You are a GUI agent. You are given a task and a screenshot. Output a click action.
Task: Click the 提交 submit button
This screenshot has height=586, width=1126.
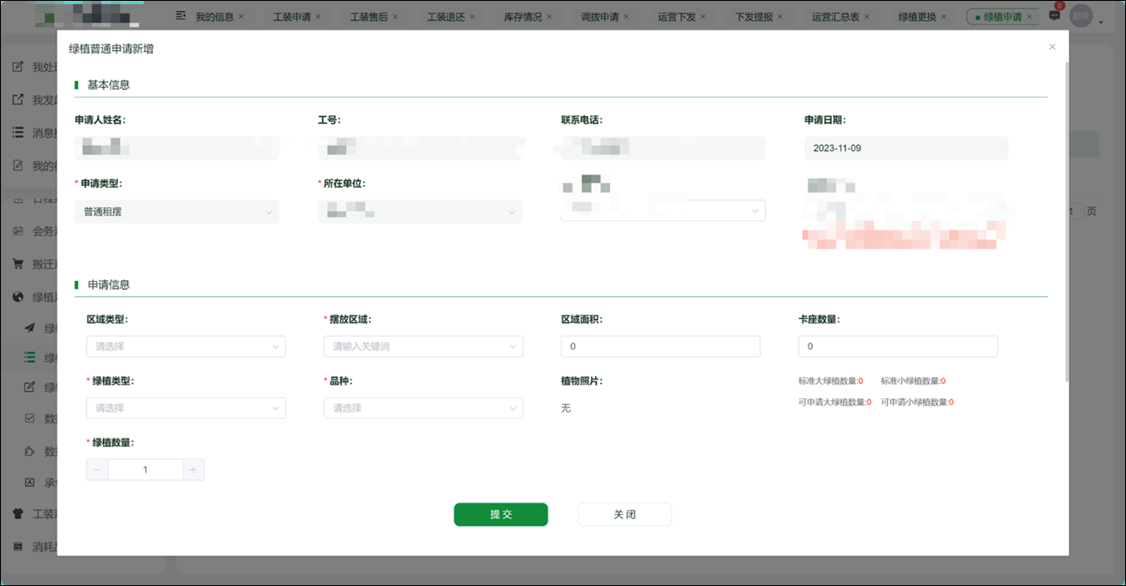(500, 514)
